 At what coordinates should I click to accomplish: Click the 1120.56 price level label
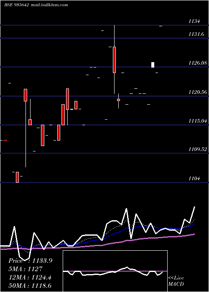[198, 92]
